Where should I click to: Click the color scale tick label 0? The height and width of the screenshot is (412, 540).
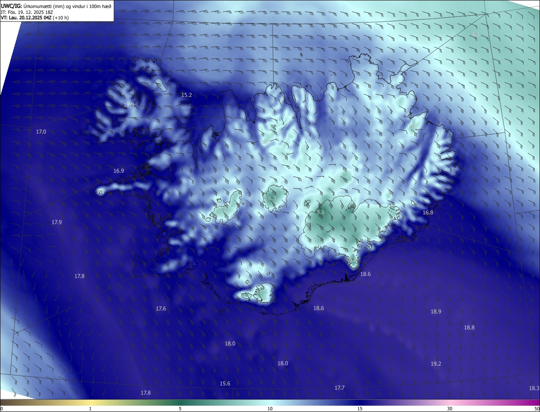(x=2, y=409)
